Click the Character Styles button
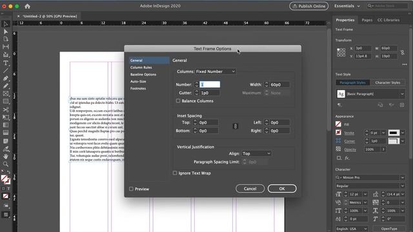The height and width of the screenshot is (232, 413). coord(387,82)
